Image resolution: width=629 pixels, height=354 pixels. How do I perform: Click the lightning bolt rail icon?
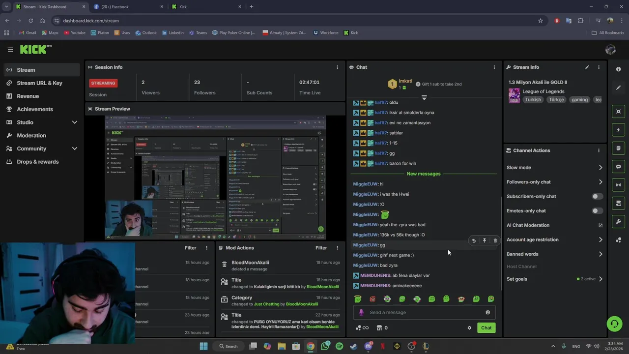[618, 130]
